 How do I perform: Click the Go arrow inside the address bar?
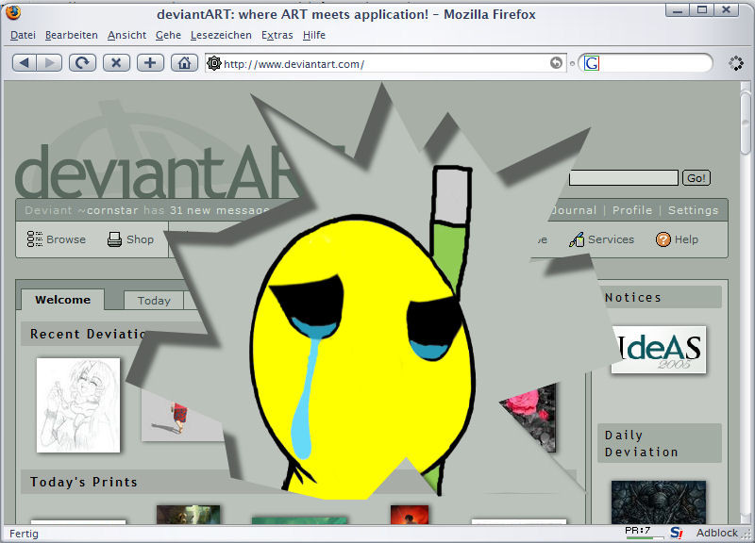coord(556,63)
